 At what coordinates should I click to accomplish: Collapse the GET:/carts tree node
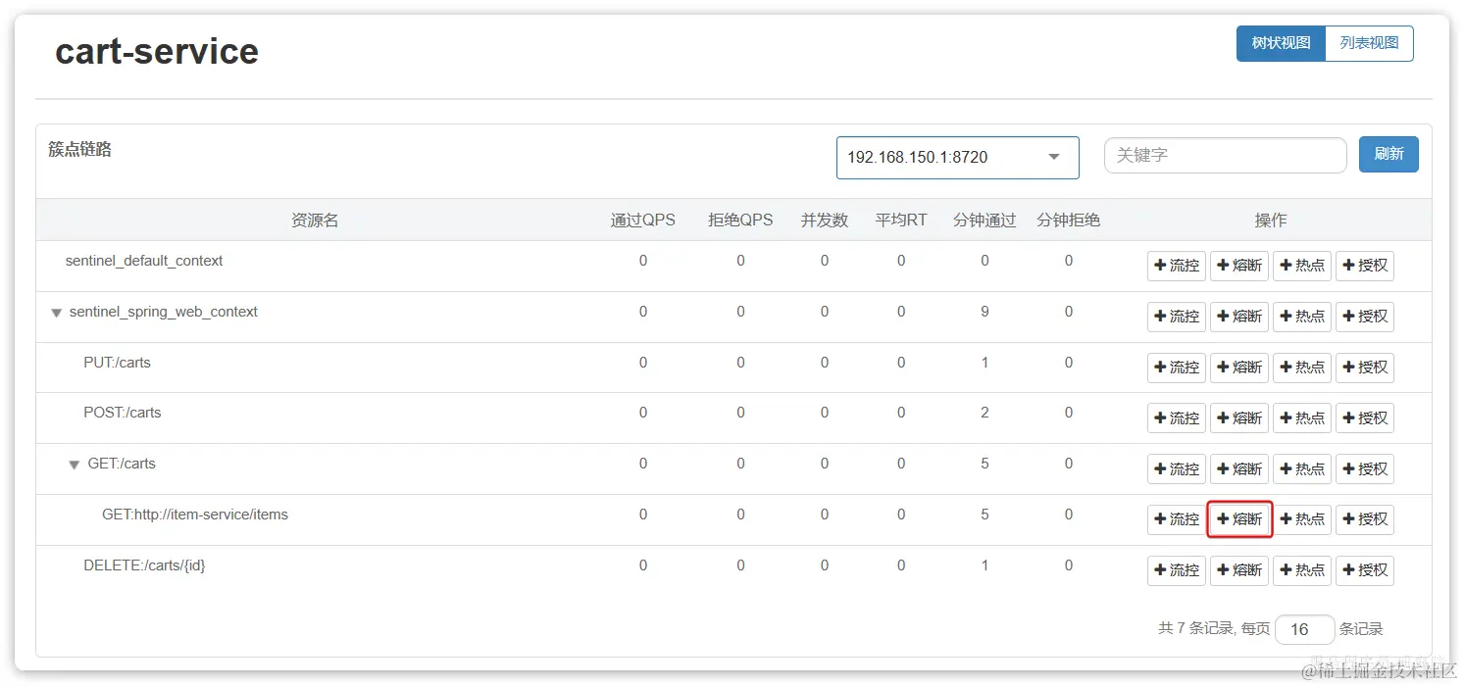74,465
